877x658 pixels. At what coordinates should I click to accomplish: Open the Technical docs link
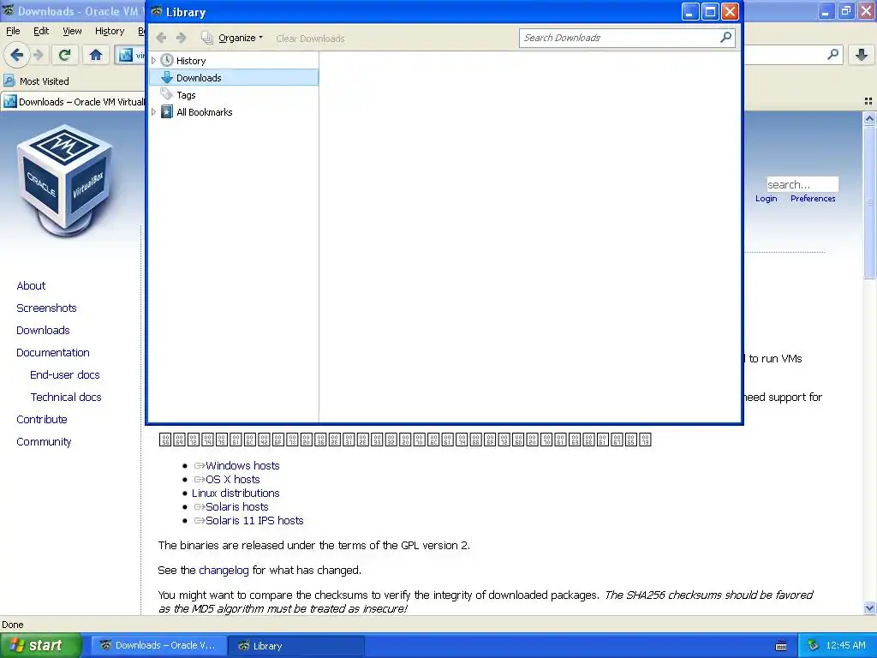point(66,397)
